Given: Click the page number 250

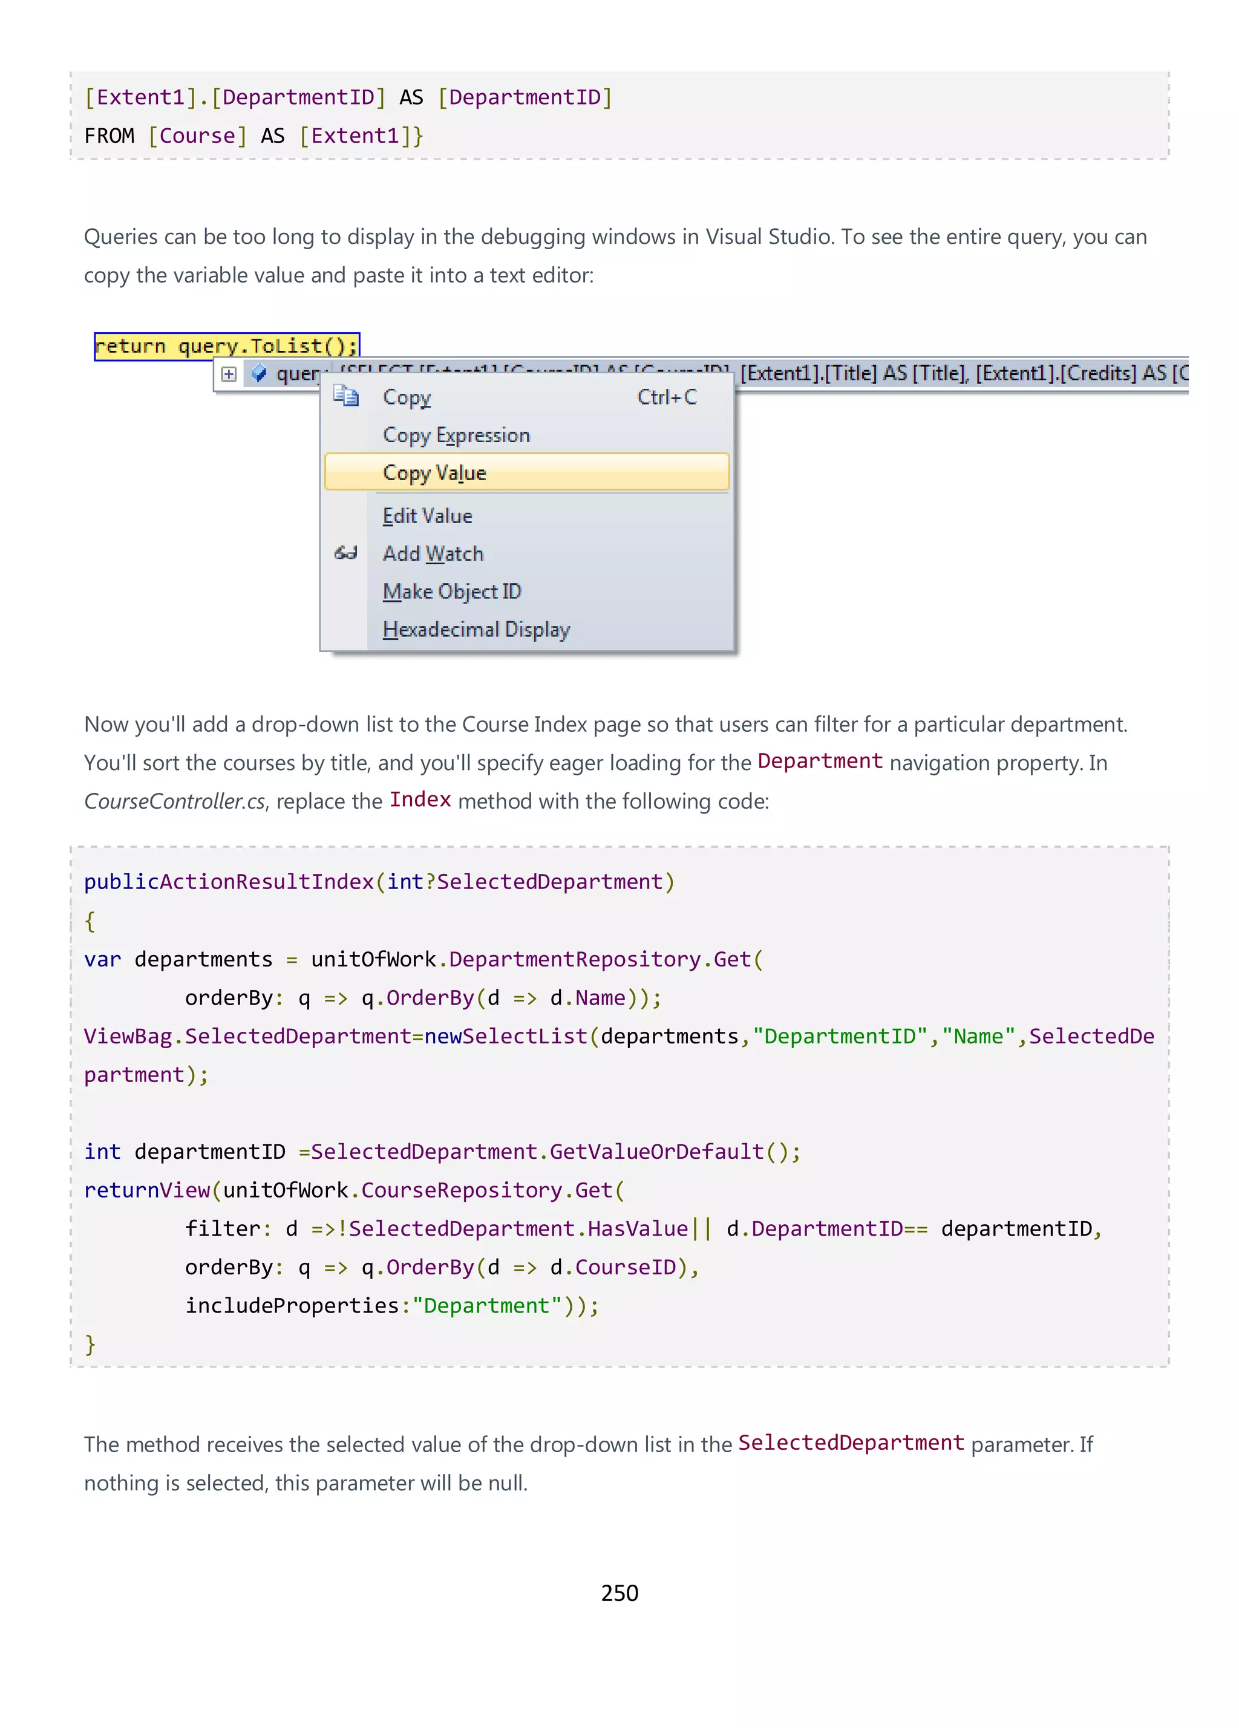Looking at the screenshot, I should 619,1593.
